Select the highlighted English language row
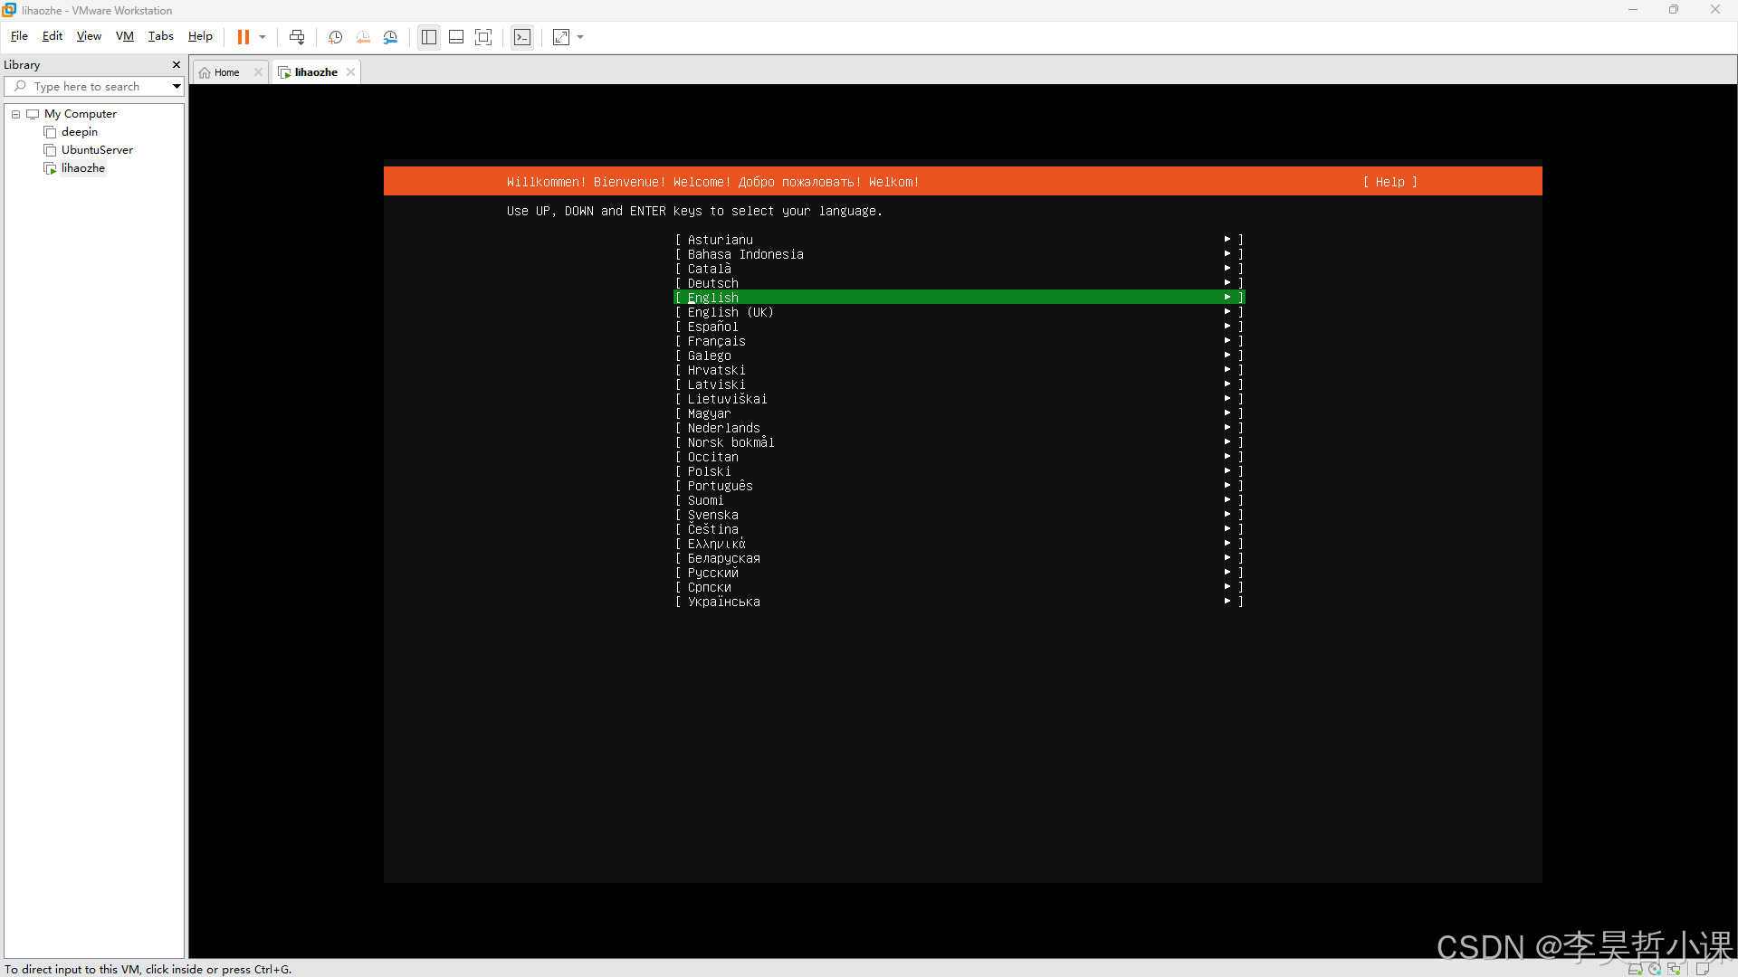Viewport: 1738px width, 977px height. pos(960,298)
